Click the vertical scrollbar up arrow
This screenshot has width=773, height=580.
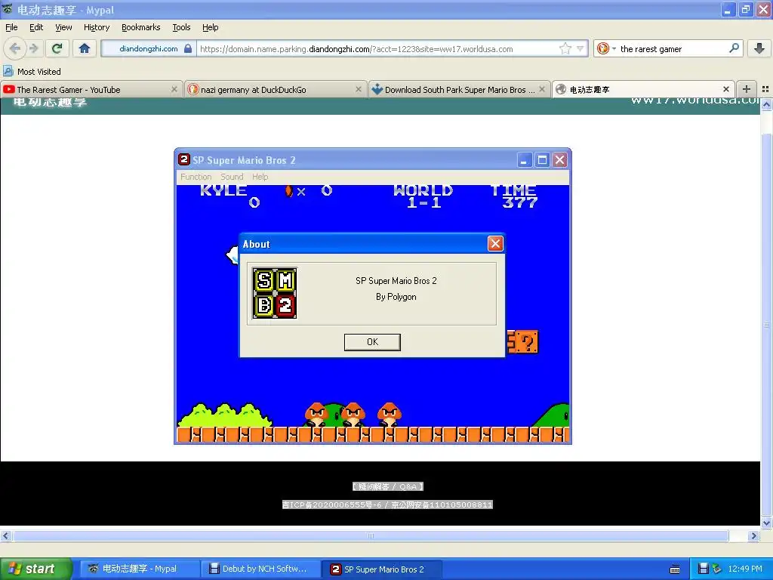pyautogui.click(x=766, y=104)
